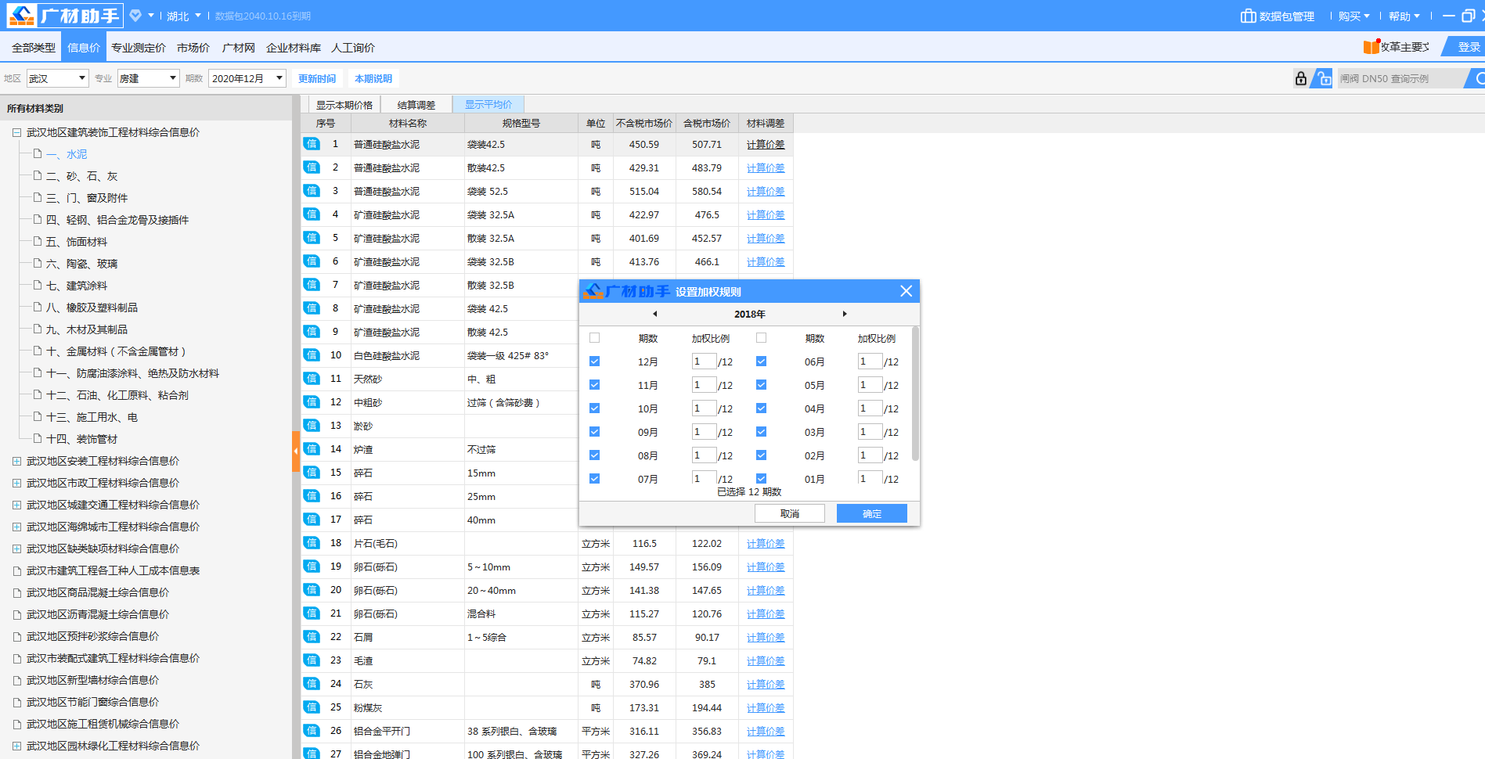Uncheck the 06月 period checkbox
This screenshot has width=1485, height=759.
point(761,362)
